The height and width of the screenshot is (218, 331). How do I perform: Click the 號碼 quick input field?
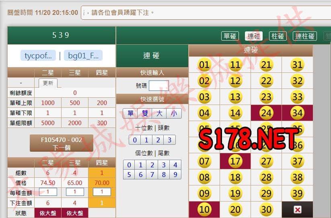click(159, 86)
